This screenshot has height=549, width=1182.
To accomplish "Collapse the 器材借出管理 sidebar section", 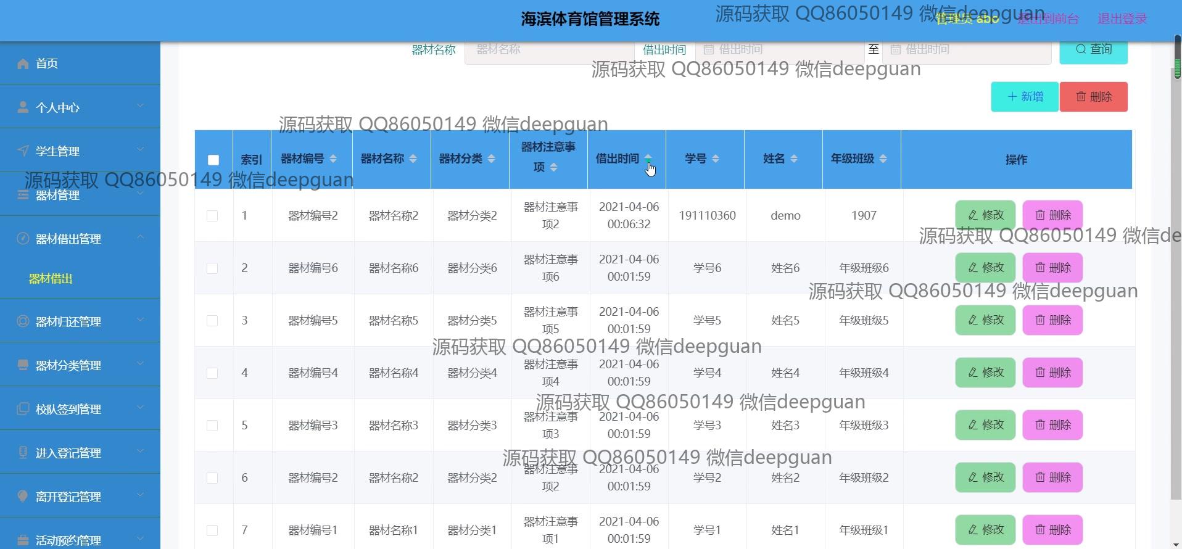I will coord(80,239).
